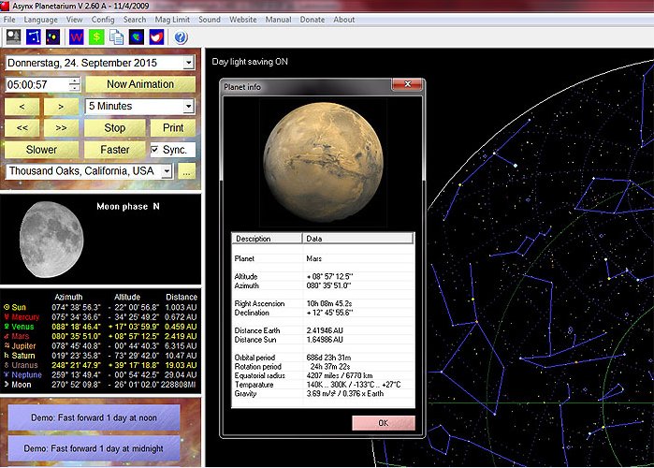The width and height of the screenshot is (654, 468).
Task: Select Mars in the planet list
Action: click(100, 336)
